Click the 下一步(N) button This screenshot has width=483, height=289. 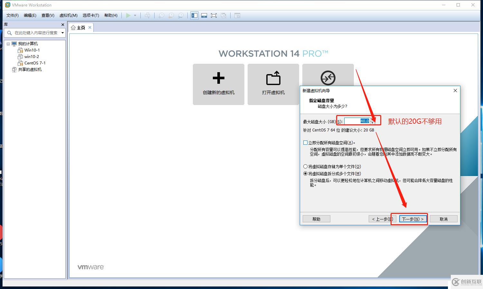(x=413, y=219)
